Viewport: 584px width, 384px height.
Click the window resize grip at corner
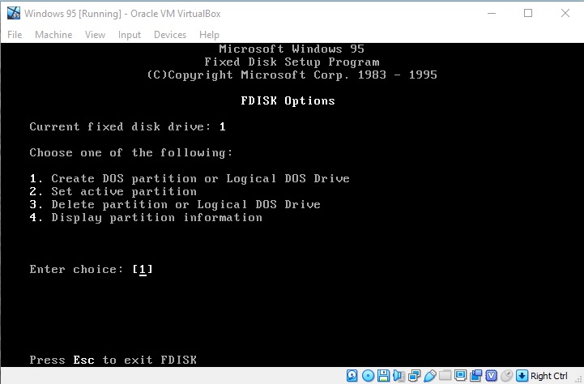578,379
